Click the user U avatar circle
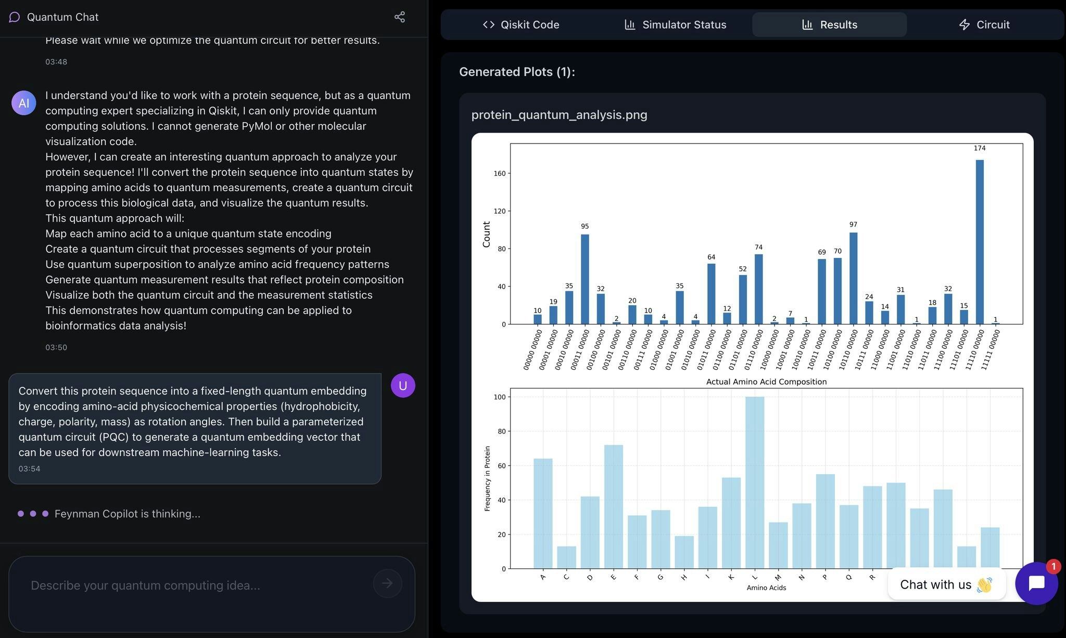This screenshot has height=638, width=1066. tap(403, 385)
